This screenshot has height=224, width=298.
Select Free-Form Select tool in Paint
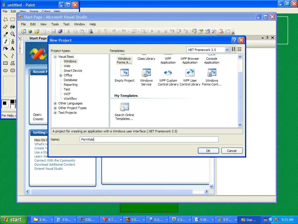coord(6,19)
